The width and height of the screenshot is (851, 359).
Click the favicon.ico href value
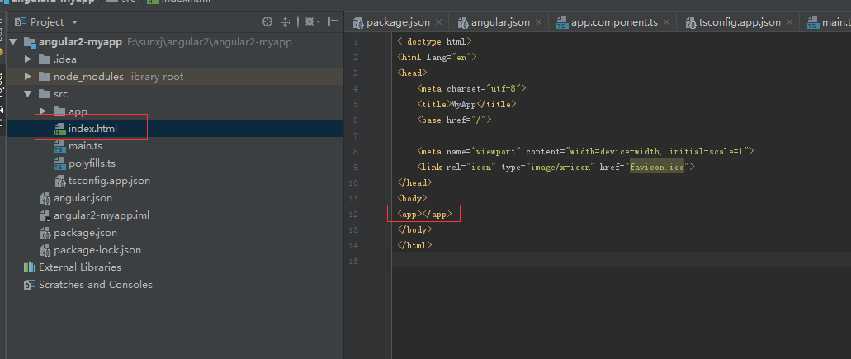(657, 167)
